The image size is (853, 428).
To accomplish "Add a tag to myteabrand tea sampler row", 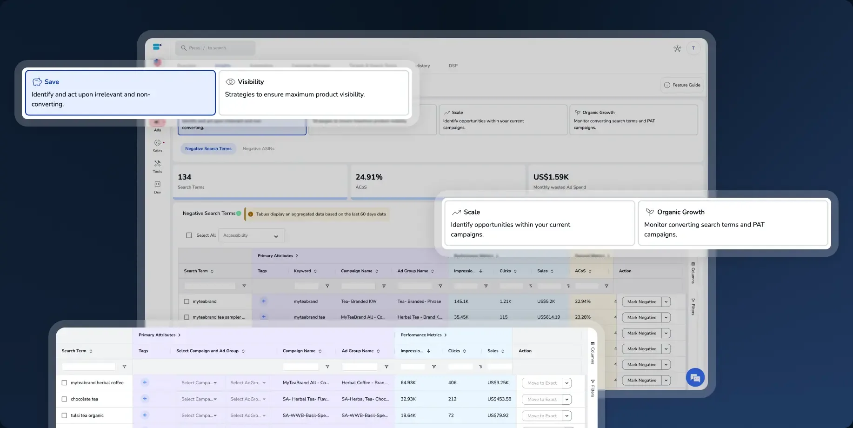I will pyautogui.click(x=264, y=317).
